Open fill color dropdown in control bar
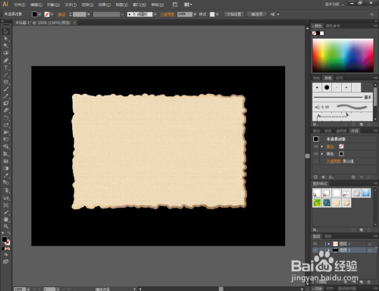Screen dimensions: 379x291 (x=39, y=14)
